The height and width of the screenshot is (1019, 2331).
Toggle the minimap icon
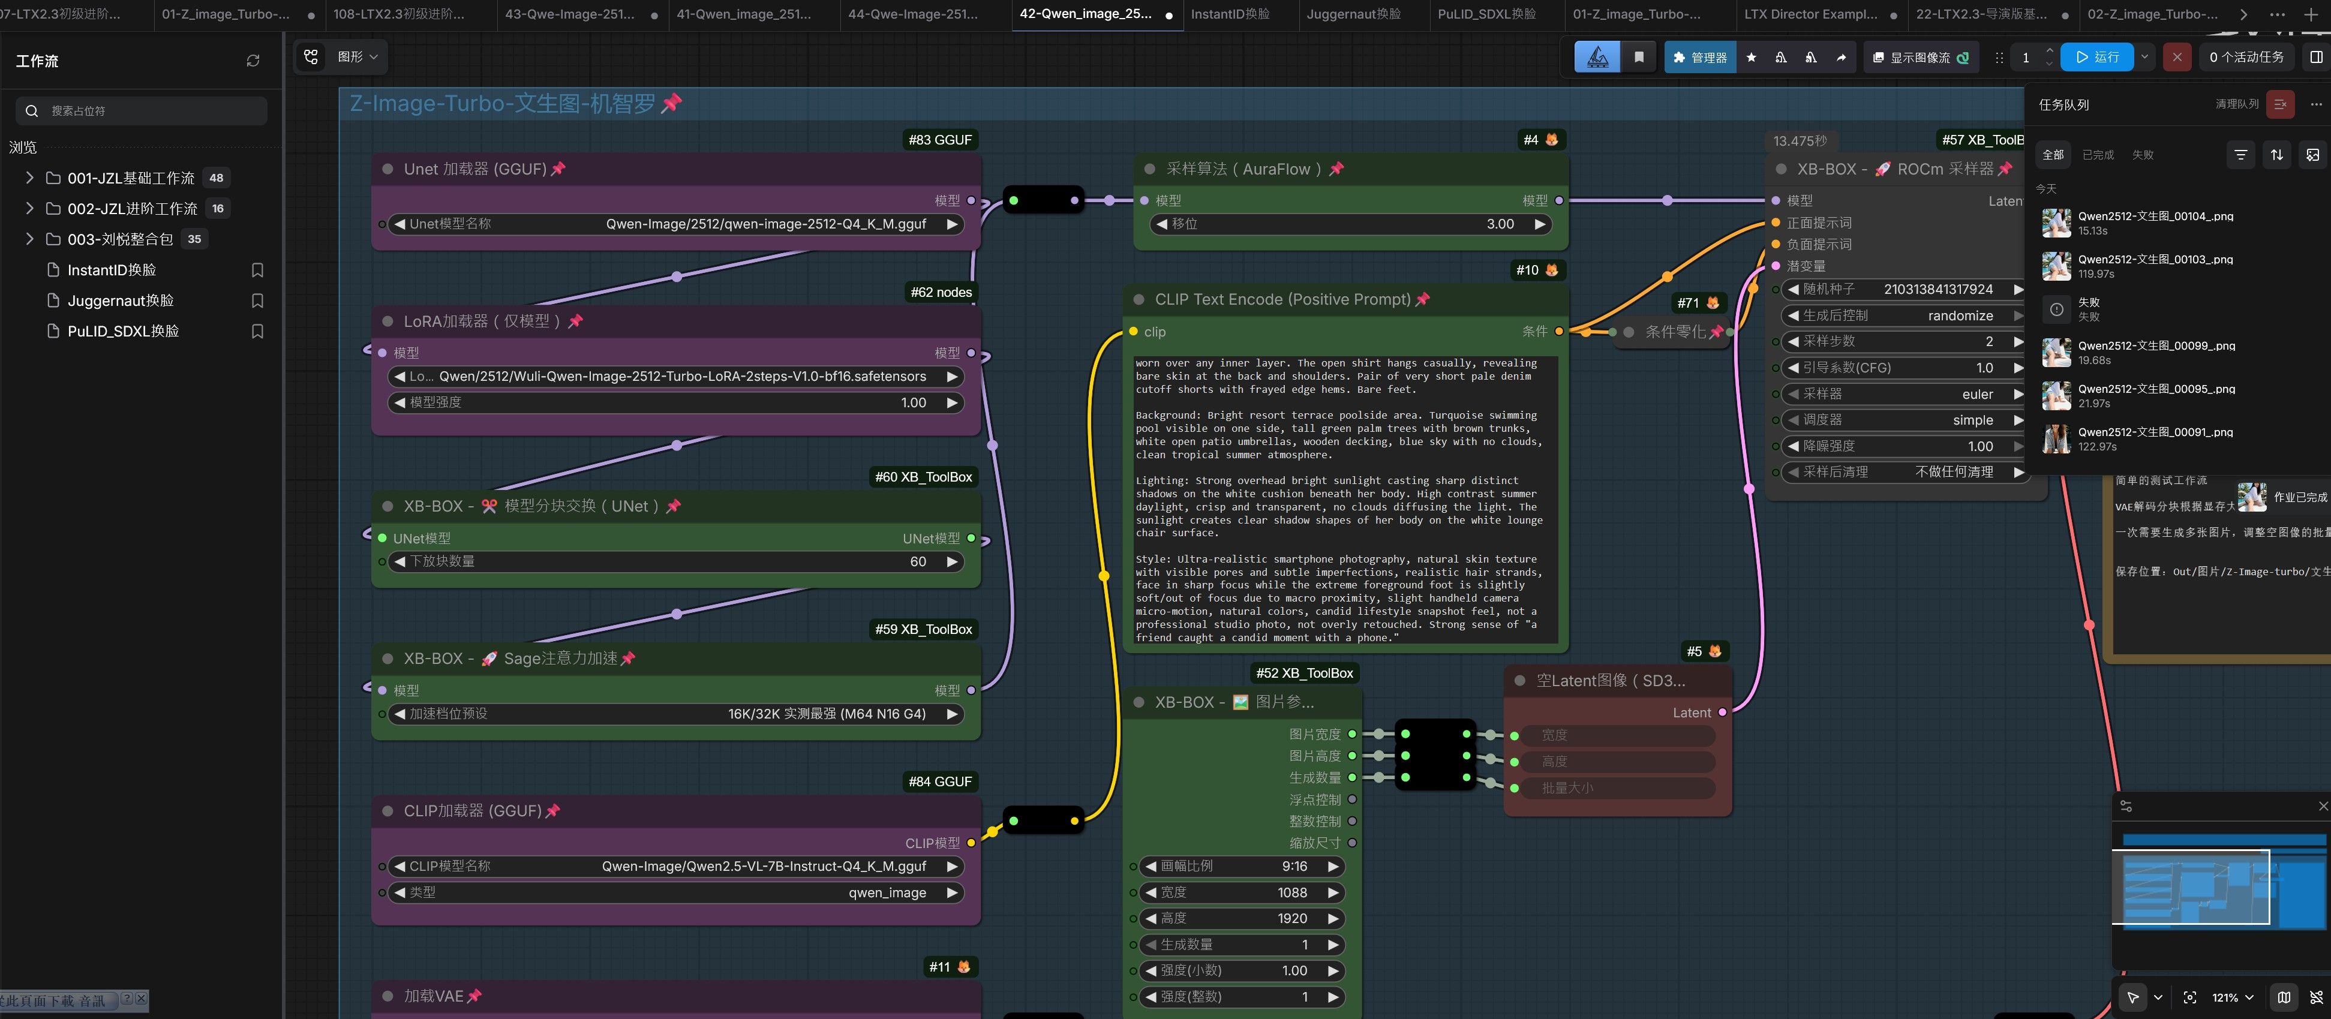[x=2284, y=996]
